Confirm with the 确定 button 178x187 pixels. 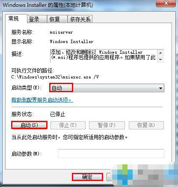pos(87,177)
